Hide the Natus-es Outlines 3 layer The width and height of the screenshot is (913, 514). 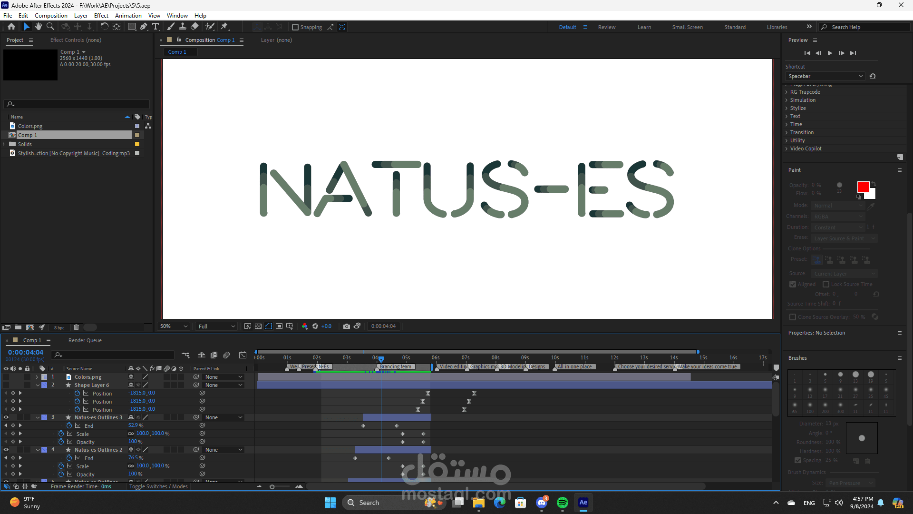tap(6, 417)
